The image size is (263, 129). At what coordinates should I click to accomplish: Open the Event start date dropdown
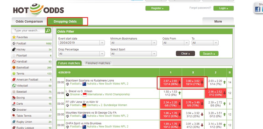pyautogui.click(x=82, y=43)
